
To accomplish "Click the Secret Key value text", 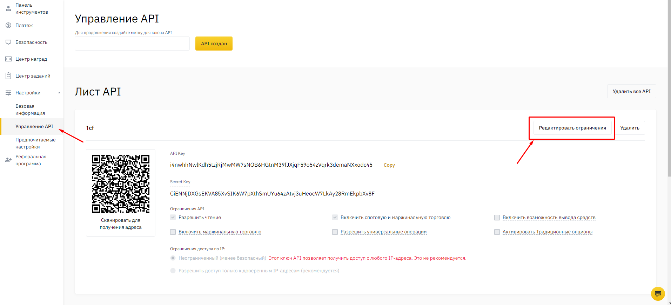I will click(x=272, y=194).
